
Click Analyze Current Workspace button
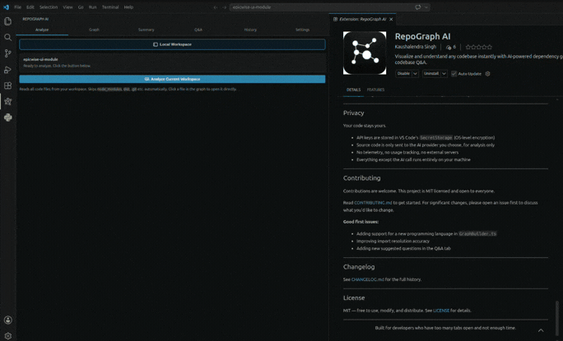(172, 79)
